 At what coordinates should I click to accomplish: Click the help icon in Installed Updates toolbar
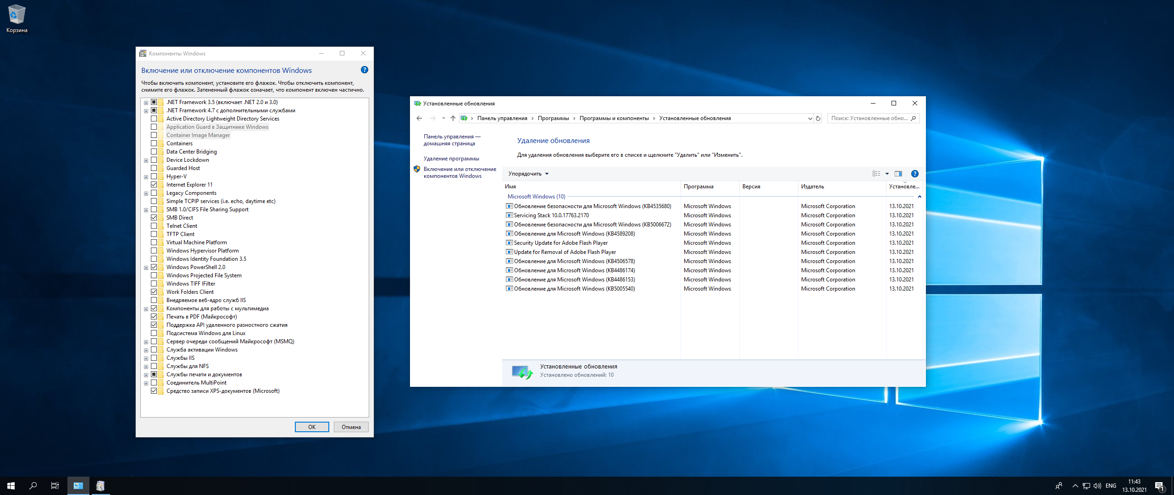[x=914, y=174]
